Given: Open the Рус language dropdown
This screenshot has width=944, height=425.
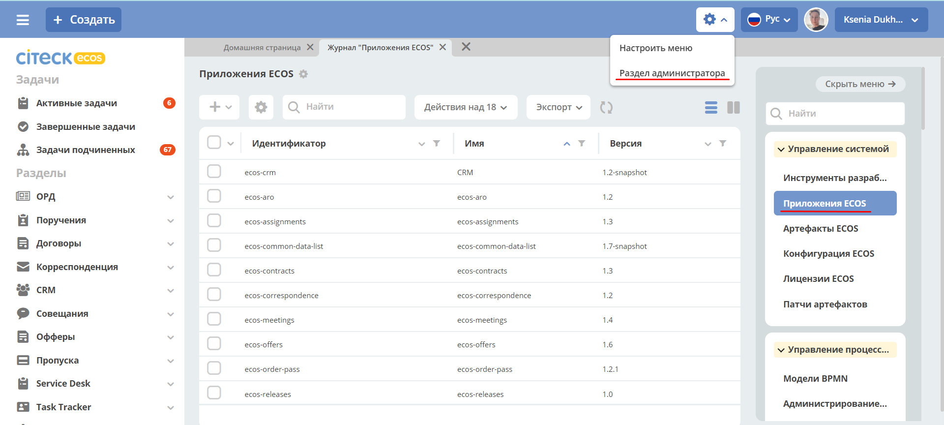Looking at the screenshot, I should coord(769,20).
